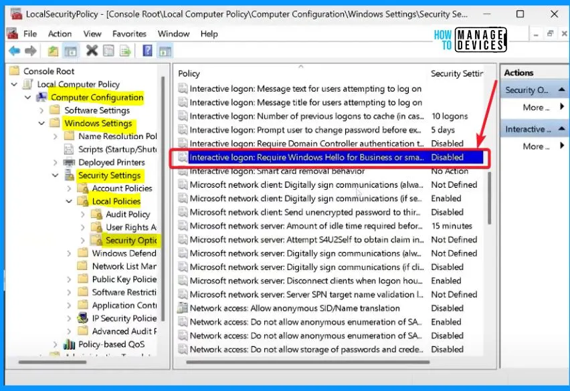The width and height of the screenshot is (570, 391).
Task: Expand the Software Settings node
Action: pos(41,110)
